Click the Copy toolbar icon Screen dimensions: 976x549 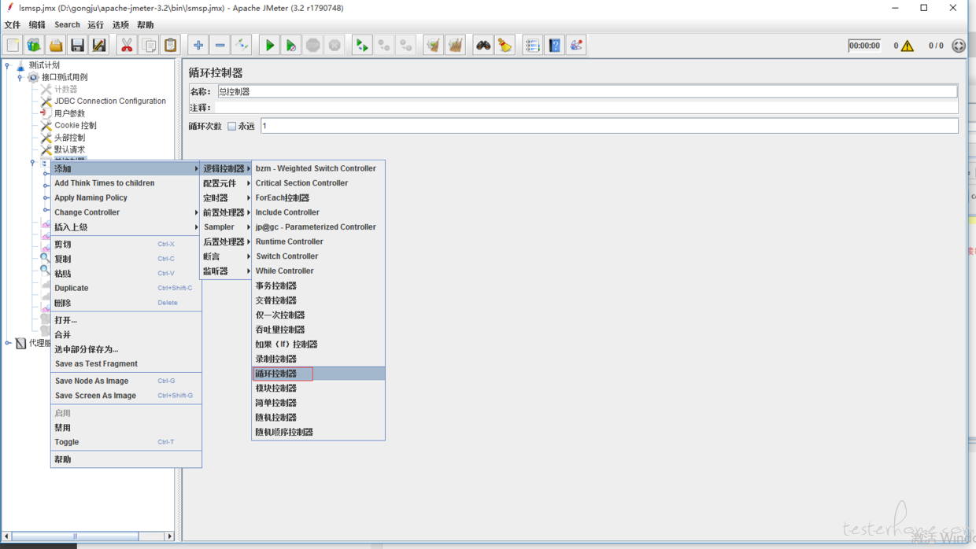pyautogui.click(x=149, y=46)
